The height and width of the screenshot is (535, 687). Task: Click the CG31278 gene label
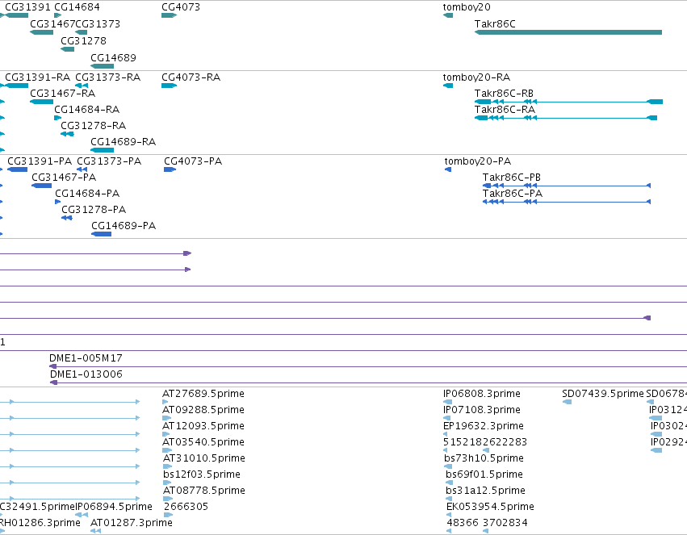click(83, 40)
